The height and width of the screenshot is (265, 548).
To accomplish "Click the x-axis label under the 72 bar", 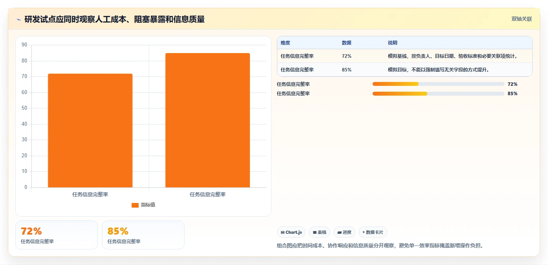I will tap(90, 194).
